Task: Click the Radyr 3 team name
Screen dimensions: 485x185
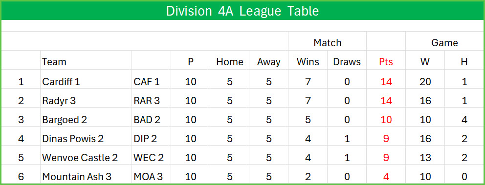Action: click(x=59, y=101)
